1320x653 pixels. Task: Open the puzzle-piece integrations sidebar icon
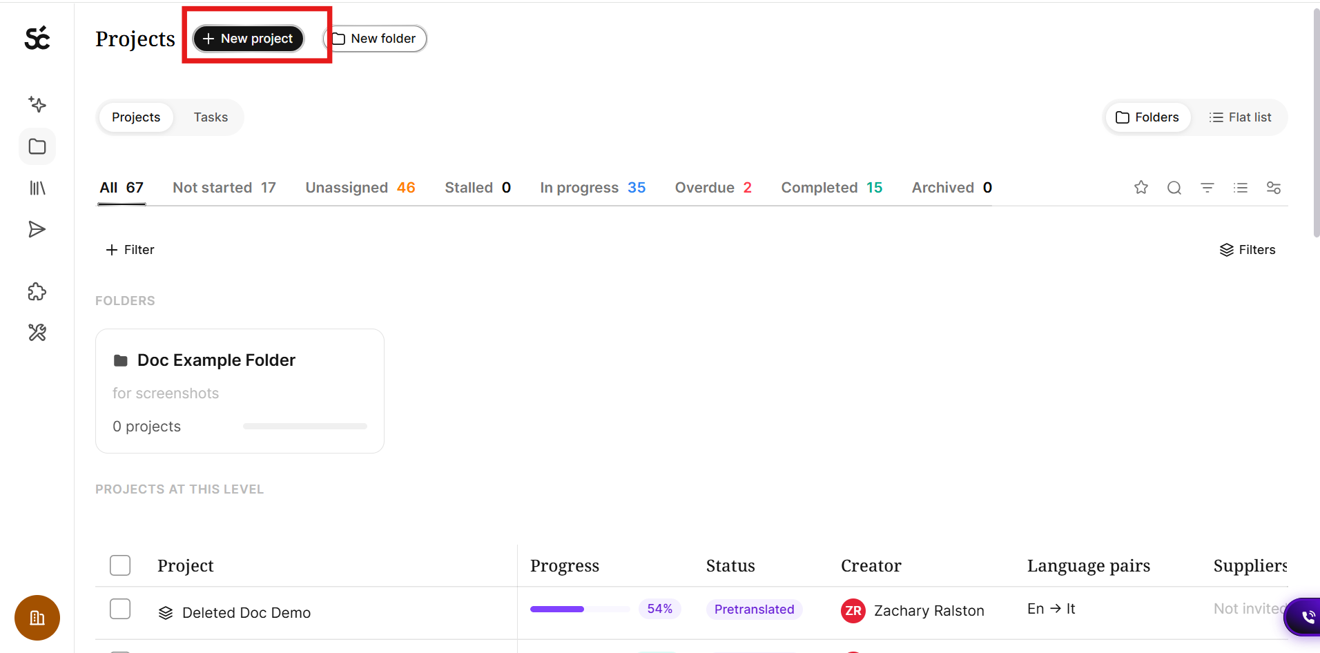(x=37, y=292)
